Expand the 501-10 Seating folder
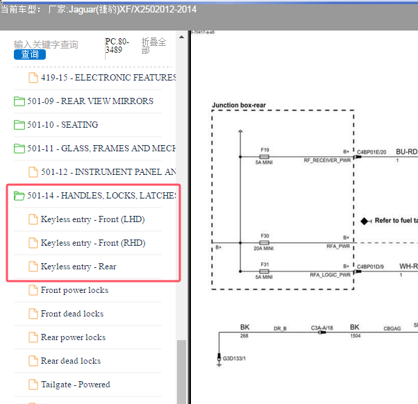Screen dimensions: 418x404 62,125
